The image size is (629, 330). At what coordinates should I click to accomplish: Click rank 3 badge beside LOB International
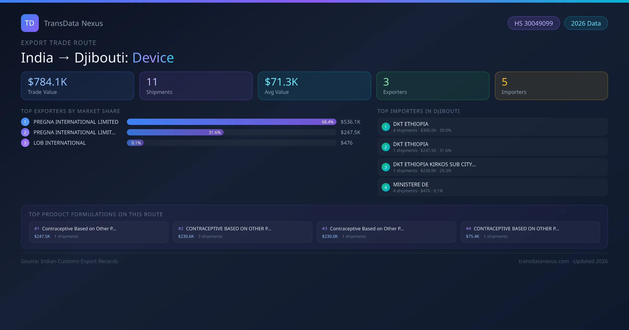[25, 143]
